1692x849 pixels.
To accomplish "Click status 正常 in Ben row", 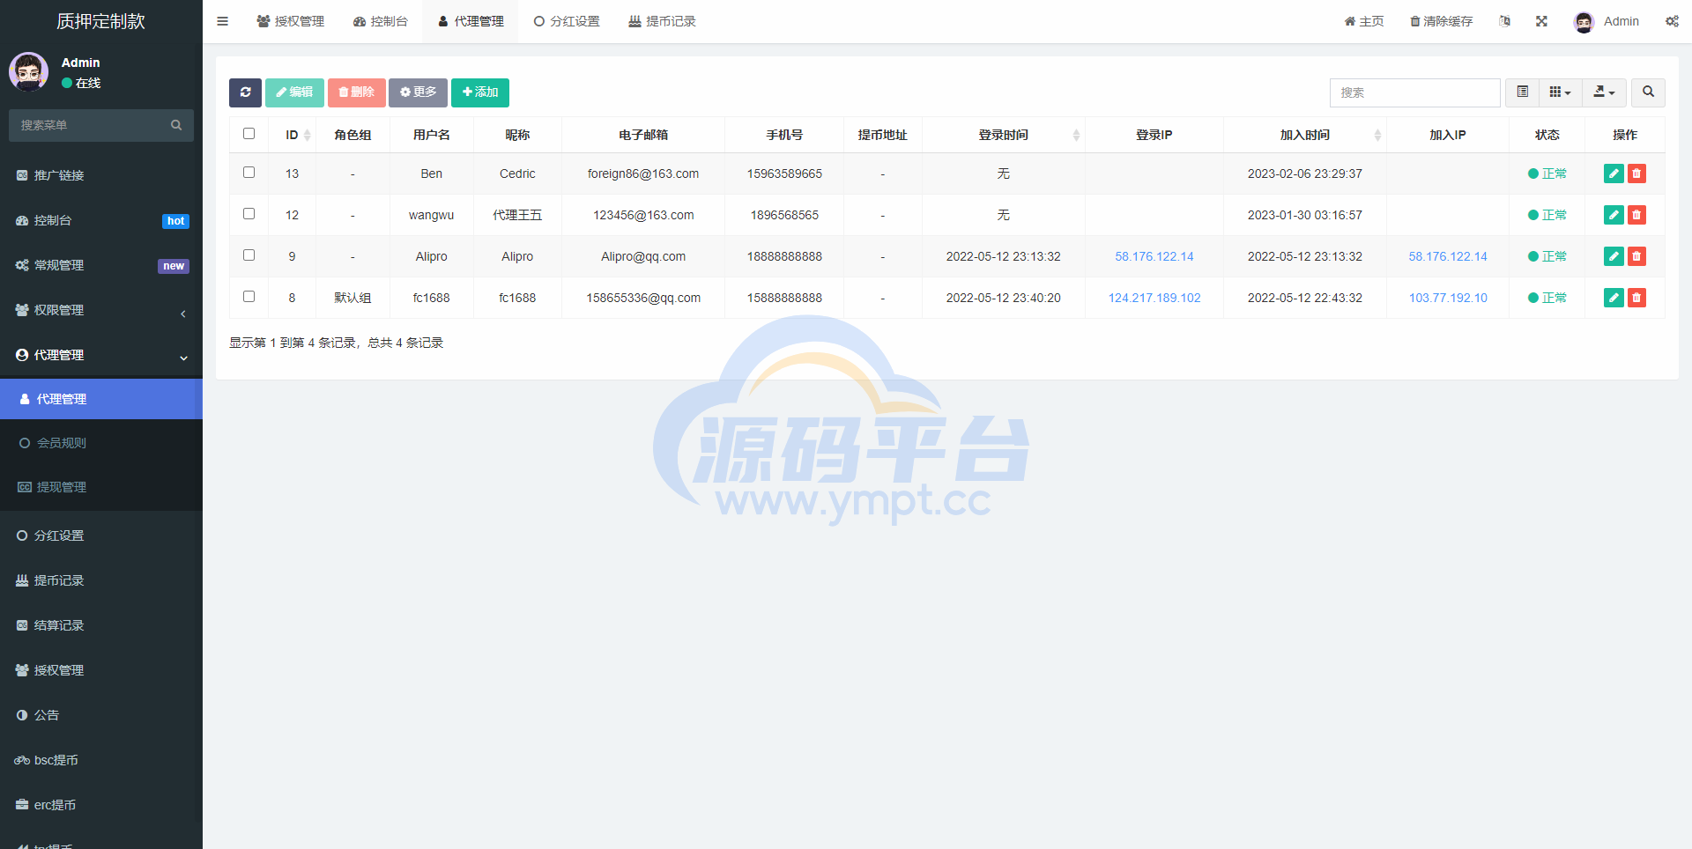I will 1547,173.
